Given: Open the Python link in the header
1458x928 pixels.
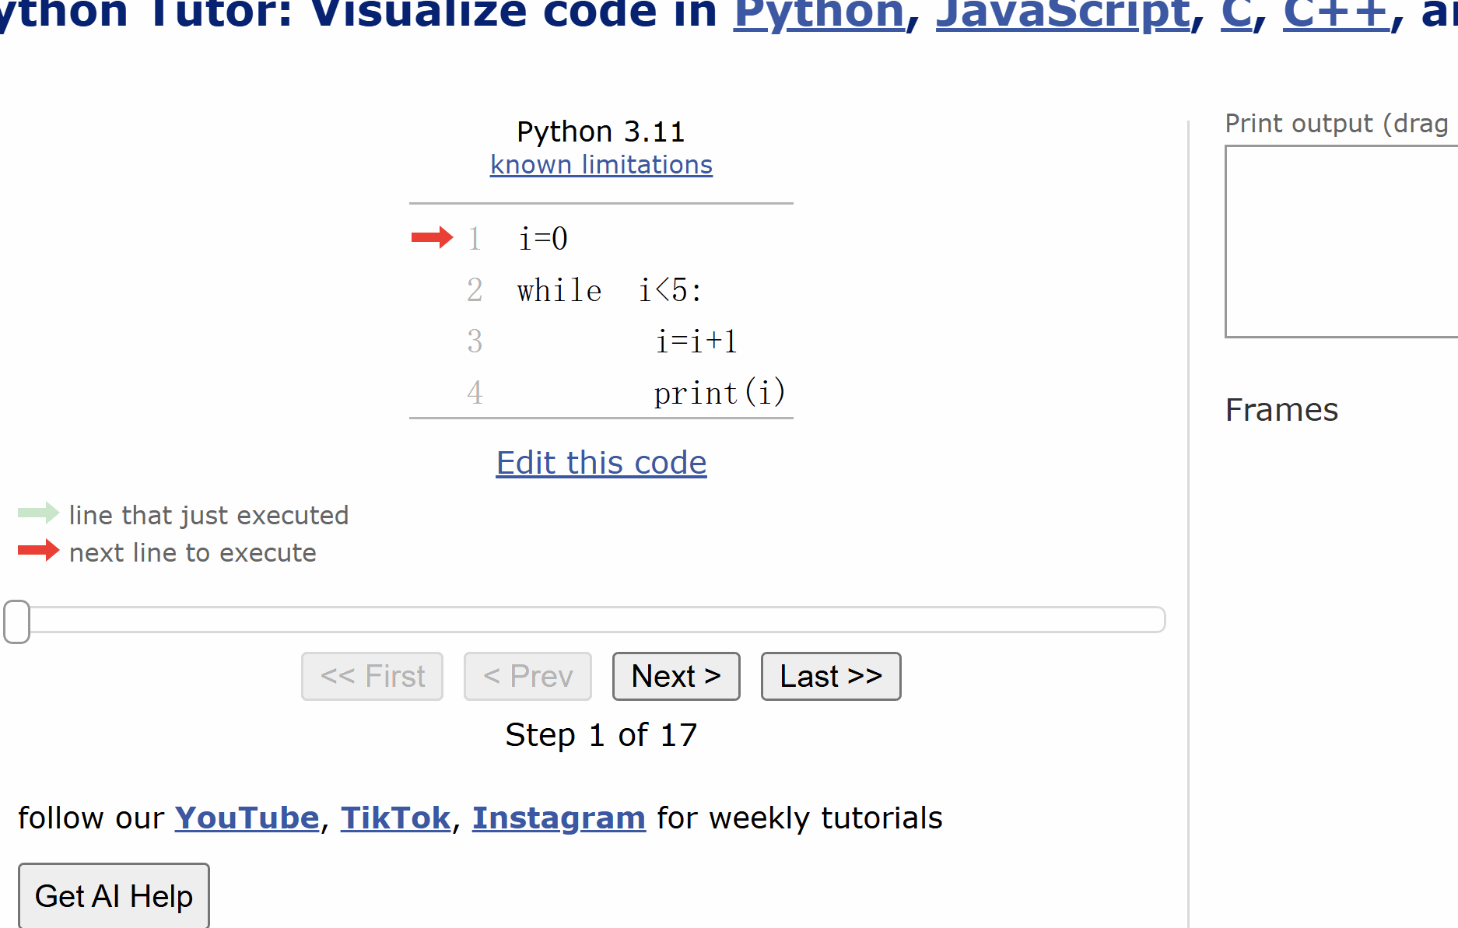Looking at the screenshot, I should click(x=818, y=14).
